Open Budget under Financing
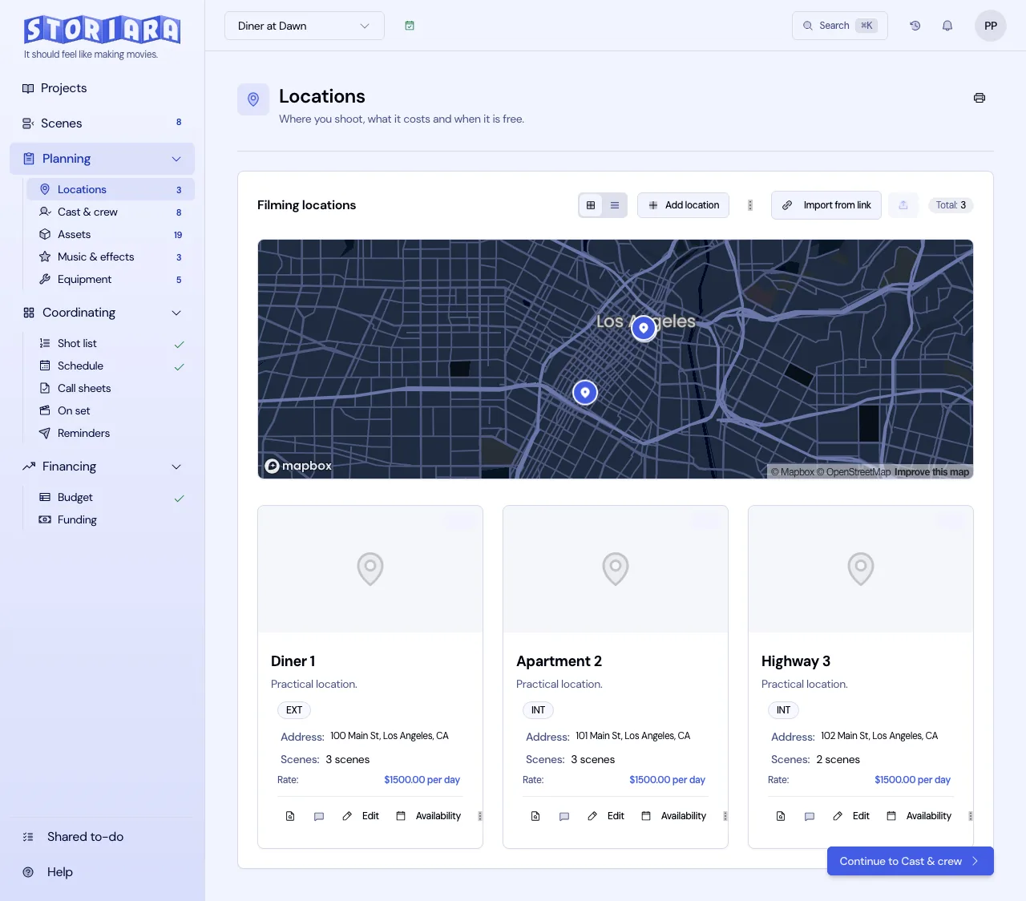Image resolution: width=1026 pixels, height=901 pixels. [x=111, y=497]
